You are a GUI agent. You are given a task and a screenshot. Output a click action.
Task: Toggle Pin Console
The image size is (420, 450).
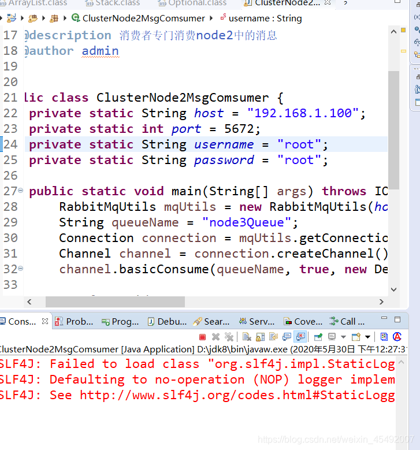click(318, 337)
